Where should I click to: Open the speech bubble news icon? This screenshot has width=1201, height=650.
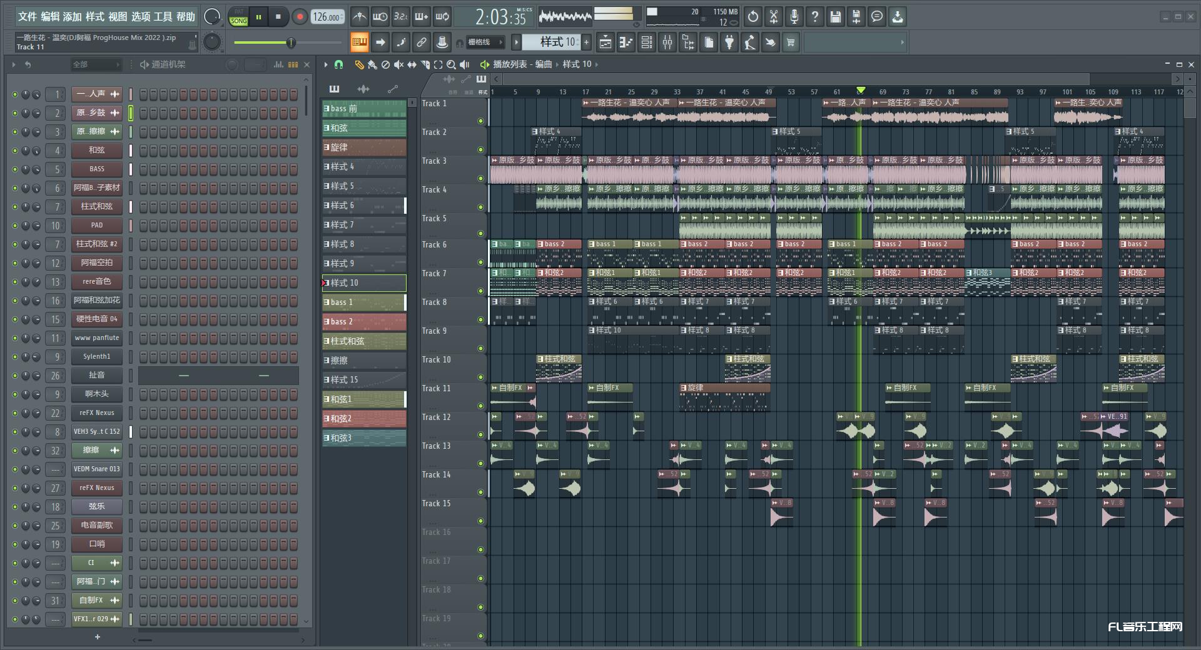877,17
